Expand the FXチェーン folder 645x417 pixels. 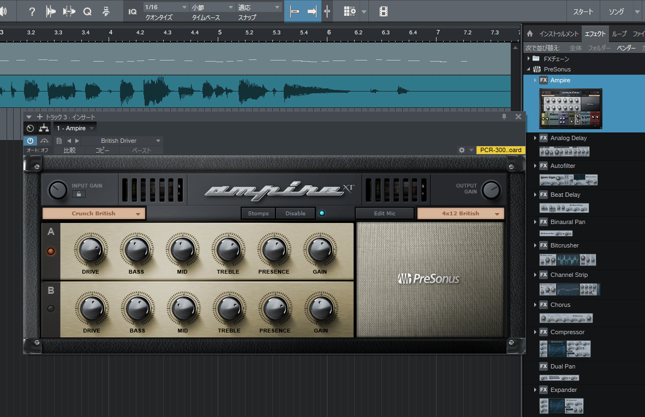coord(529,59)
